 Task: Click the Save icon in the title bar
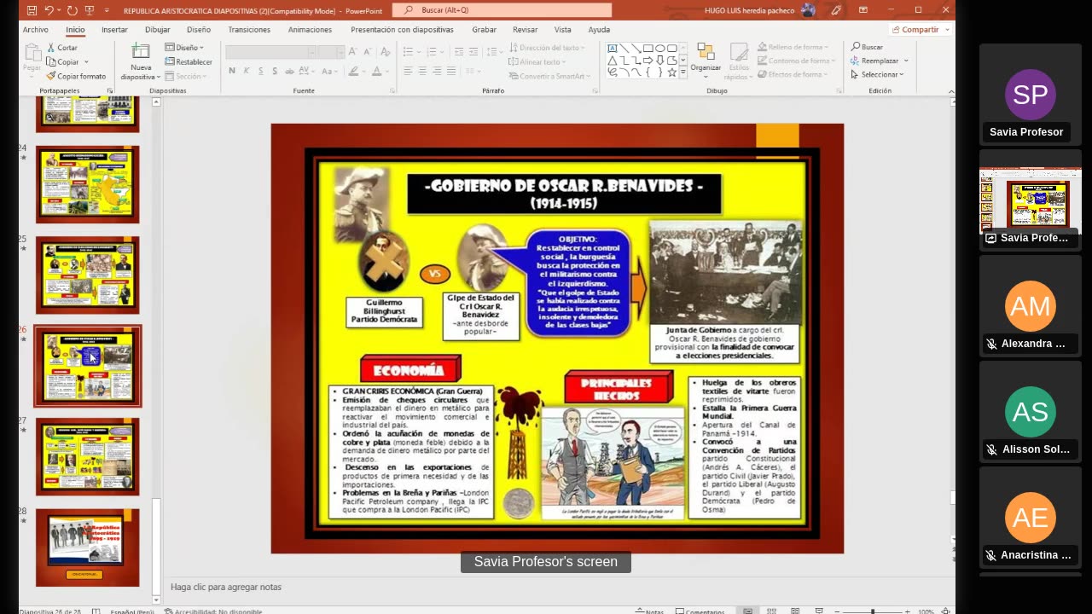pyautogui.click(x=32, y=10)
